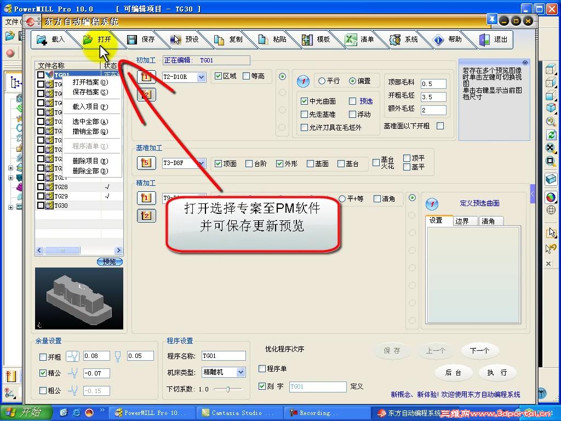Select roughing tool slot 2 icon in 初加工
Viewport: 561px width, 421px height.
tap(146, 94)
